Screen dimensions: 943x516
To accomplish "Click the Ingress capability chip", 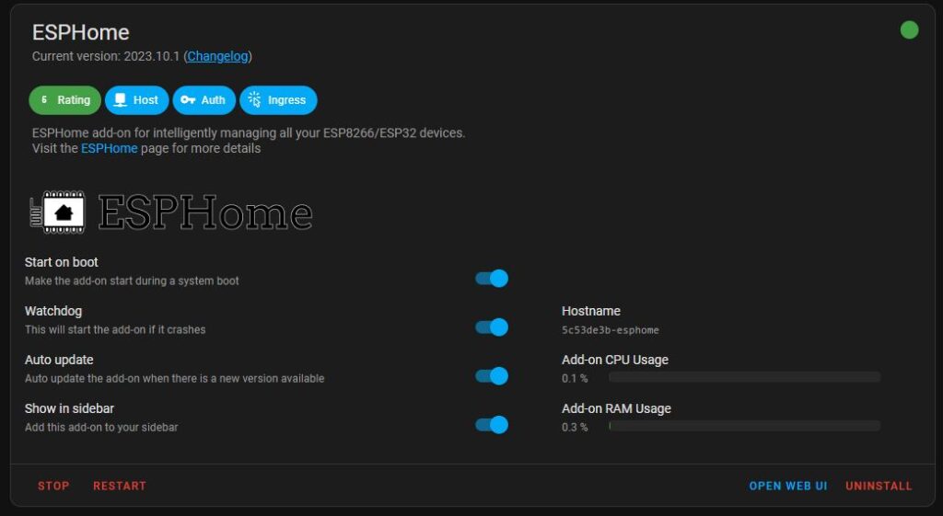I will click(278, 100).
